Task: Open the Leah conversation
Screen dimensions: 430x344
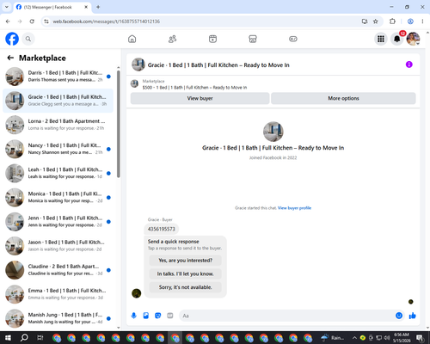Action: click(58, 173)
